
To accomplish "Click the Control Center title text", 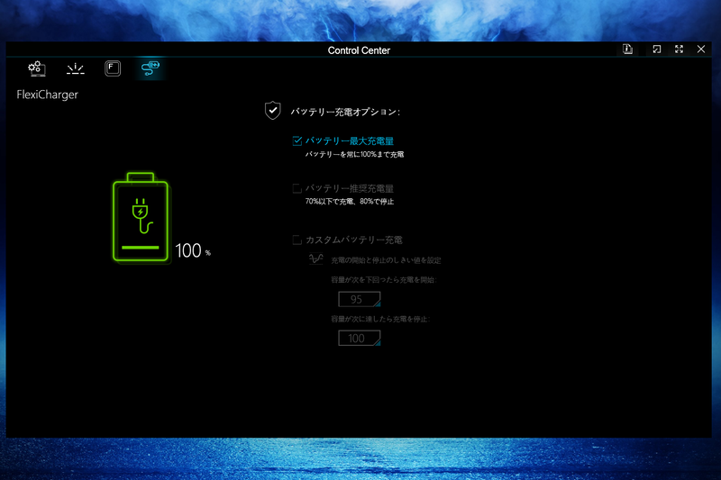I will coord(359,50).
